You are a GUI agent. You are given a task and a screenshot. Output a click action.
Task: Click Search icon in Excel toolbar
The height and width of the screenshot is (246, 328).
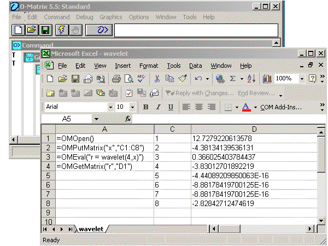click(101, 79)
